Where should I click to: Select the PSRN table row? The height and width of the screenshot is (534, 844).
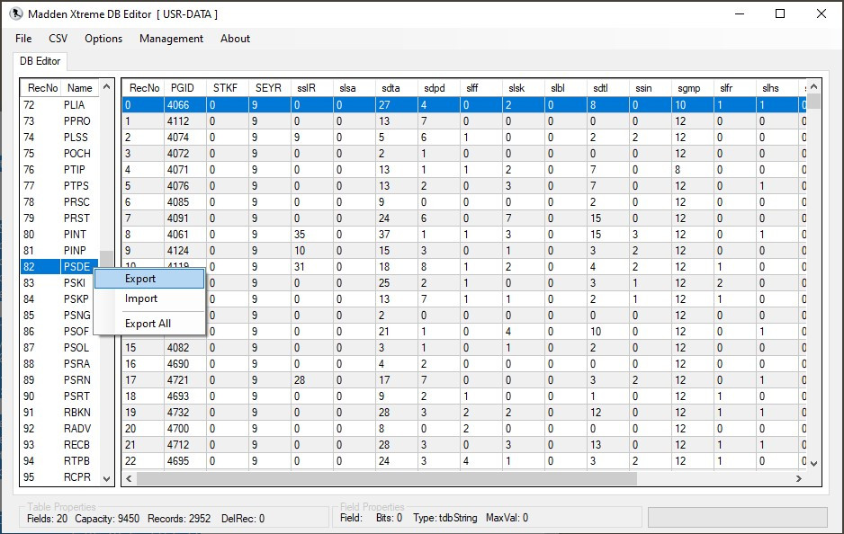pyautogui.click(x=60, y=379)
